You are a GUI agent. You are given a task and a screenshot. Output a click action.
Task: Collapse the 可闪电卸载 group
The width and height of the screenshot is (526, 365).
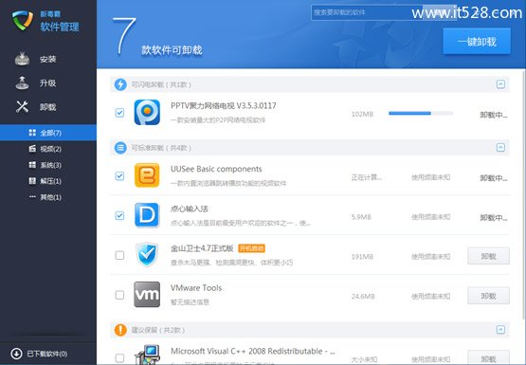click(x=500, y=84)
